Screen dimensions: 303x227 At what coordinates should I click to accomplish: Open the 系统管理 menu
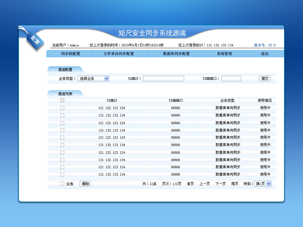[x=224, y=54]
